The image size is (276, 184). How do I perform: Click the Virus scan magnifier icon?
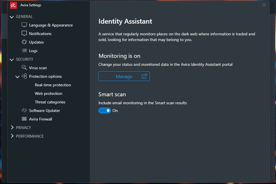(24, 68)
